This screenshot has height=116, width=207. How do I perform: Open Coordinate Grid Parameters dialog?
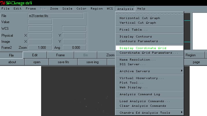[150, 53]
